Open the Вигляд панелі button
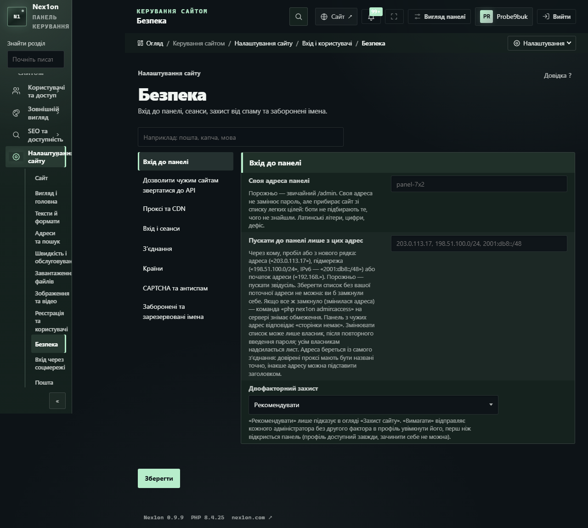Viewport: 588px width, 528px height. click(x=440, y=17)
